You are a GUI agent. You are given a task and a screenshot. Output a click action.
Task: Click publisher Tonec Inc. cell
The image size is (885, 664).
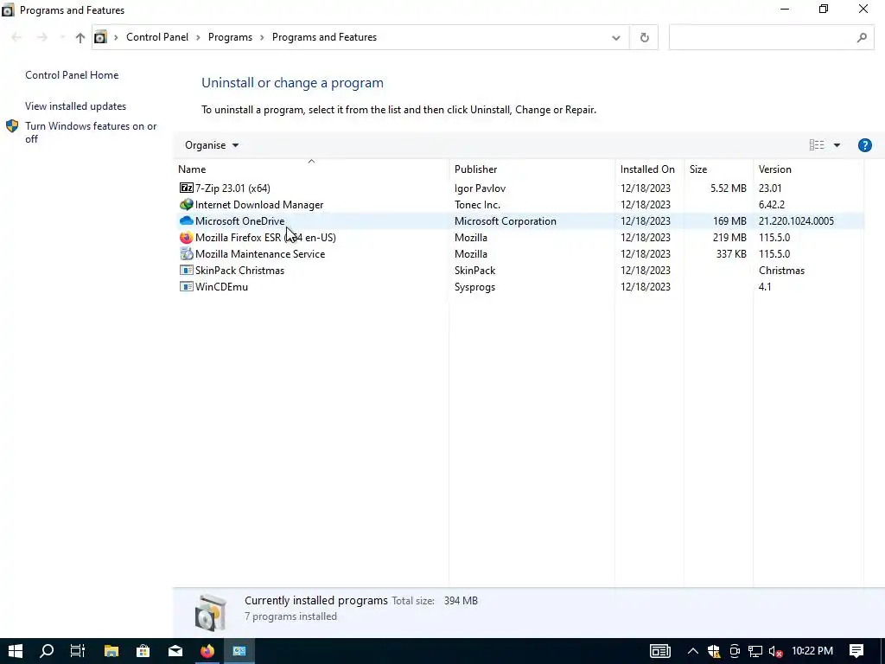[477, 204]
